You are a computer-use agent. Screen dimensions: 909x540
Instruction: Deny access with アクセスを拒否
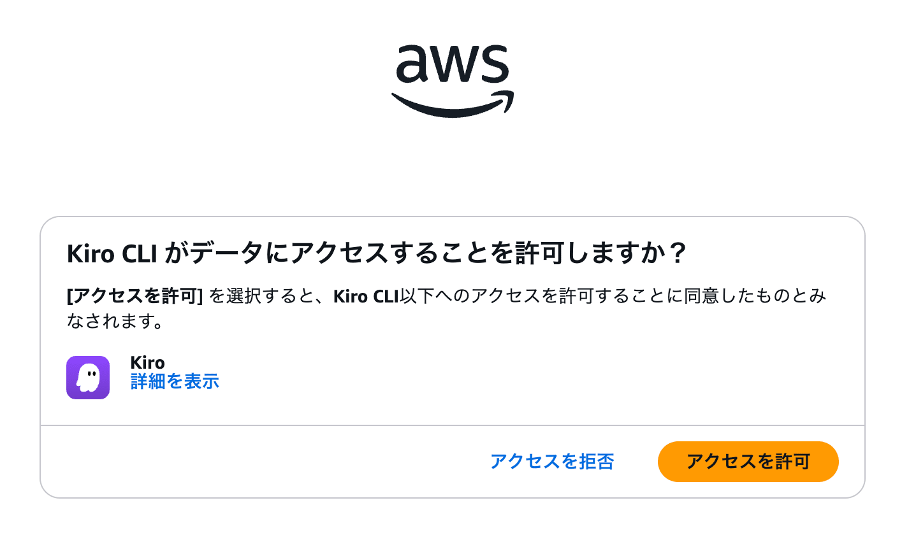[x=552, y=462]
